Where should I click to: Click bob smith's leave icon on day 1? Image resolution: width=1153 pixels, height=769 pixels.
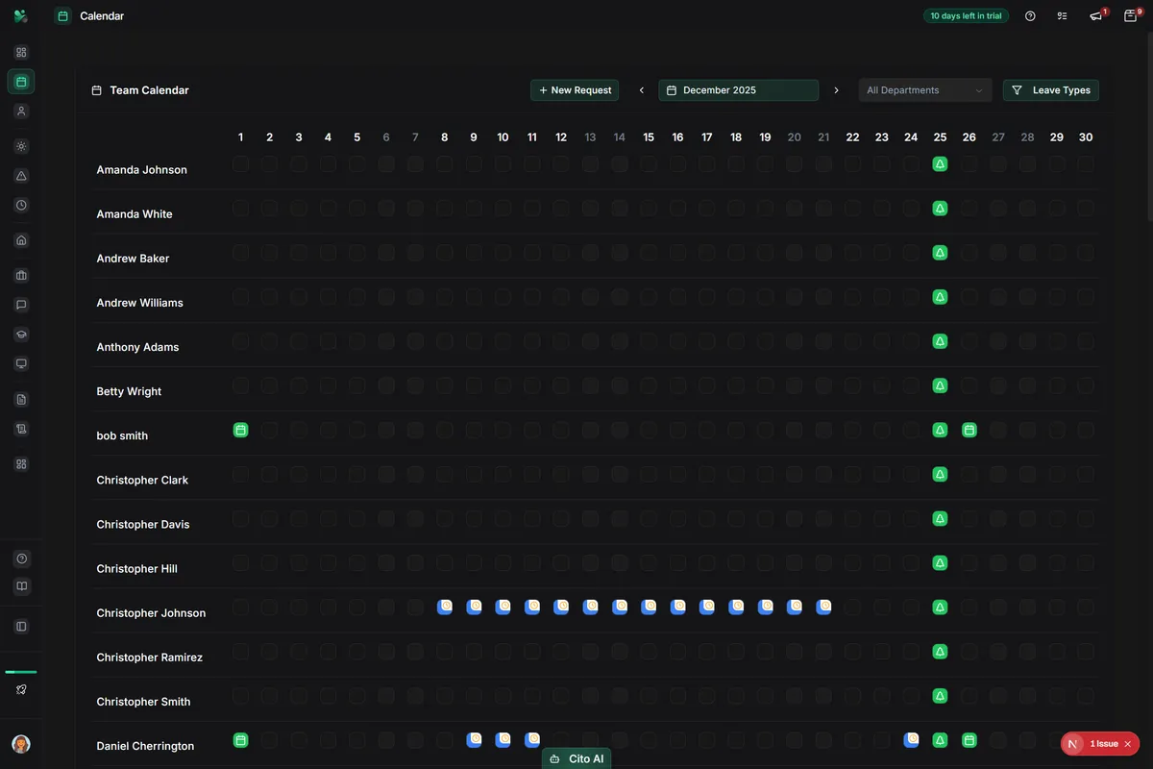(x=240, y=430)
